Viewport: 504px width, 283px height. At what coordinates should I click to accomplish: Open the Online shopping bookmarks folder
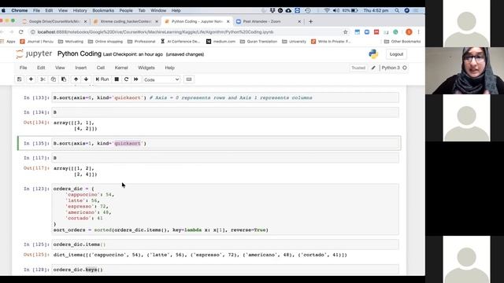(106, 42)
